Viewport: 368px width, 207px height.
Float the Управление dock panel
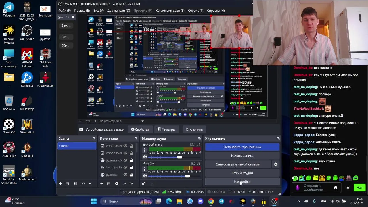278,139
